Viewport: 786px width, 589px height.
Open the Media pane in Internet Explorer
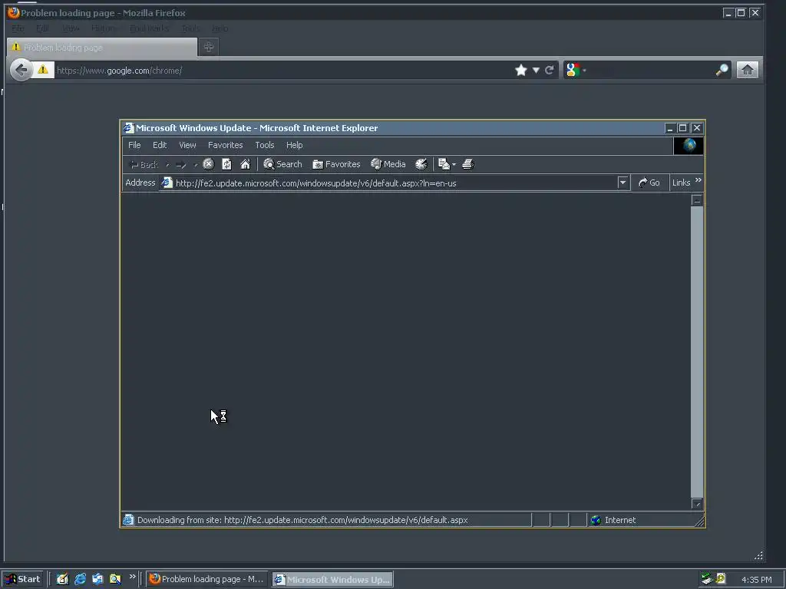tap(388, 164)
